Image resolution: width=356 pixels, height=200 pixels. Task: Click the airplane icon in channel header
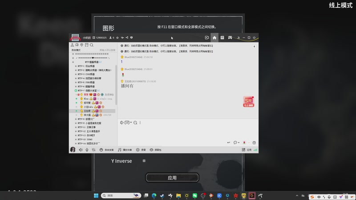pyautogui.click(x=122, y=38)
